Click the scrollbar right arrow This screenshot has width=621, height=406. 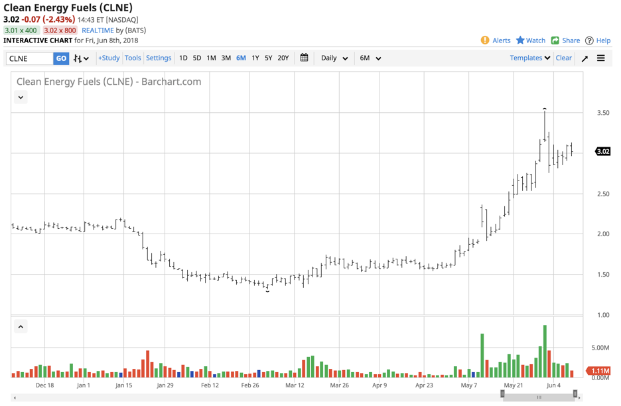point(581,397)
